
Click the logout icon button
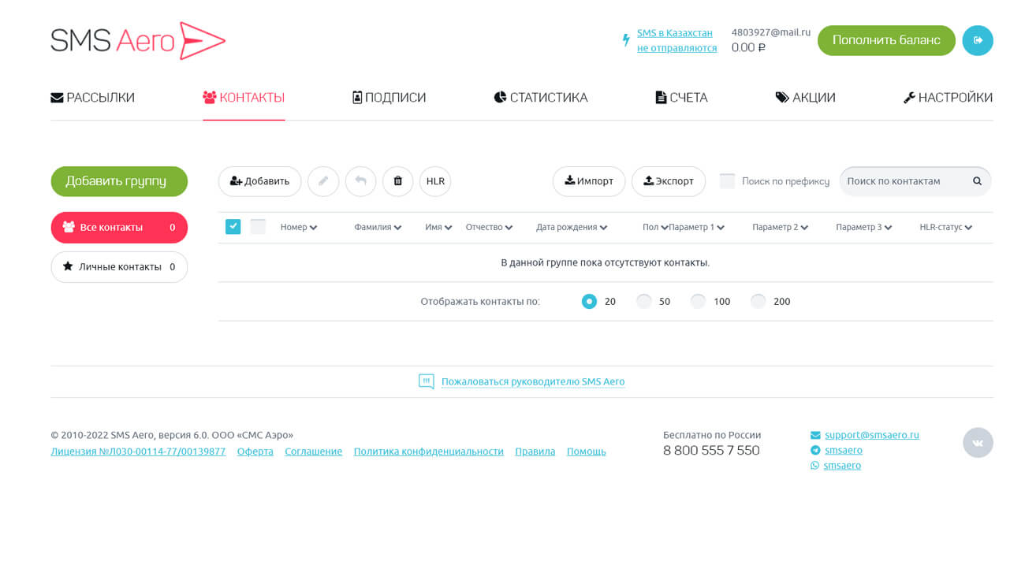[978, 40]
